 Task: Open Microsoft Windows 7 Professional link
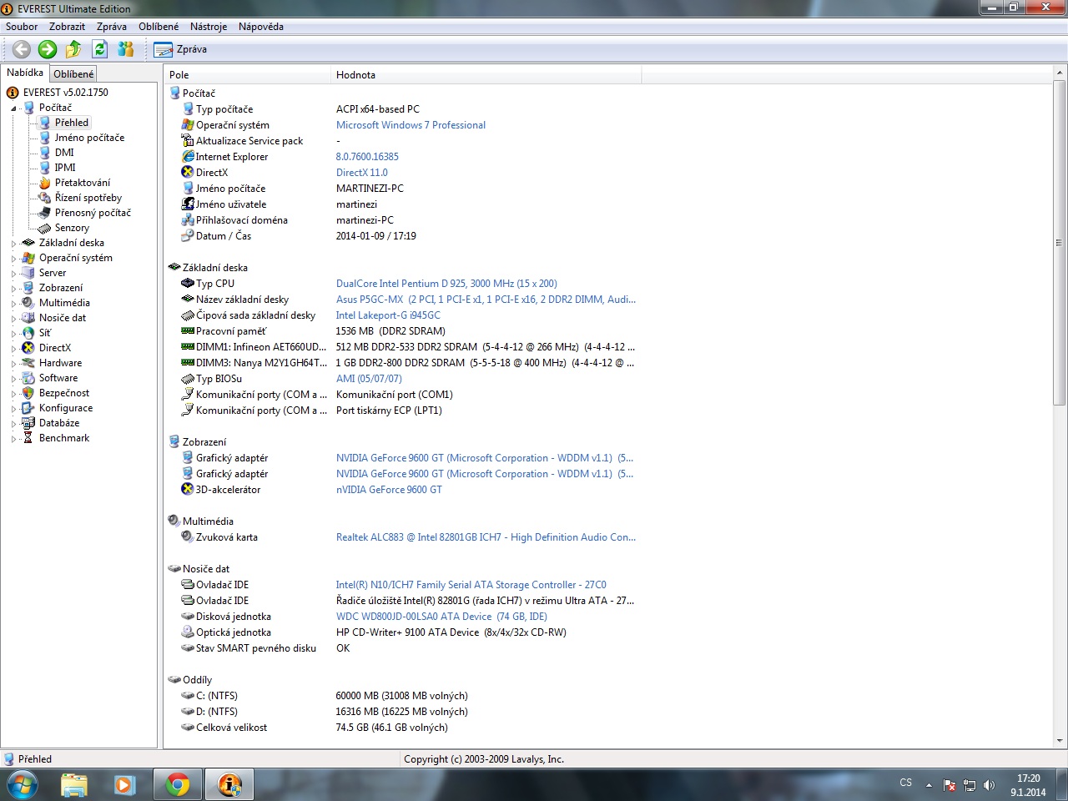click(411, 125)
